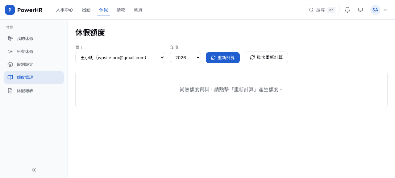Open the 薪資 menu item
395x178 pixels.
[x=138, y=10]
